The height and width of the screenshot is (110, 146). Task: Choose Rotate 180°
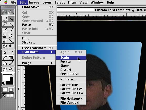coord(71,85)
